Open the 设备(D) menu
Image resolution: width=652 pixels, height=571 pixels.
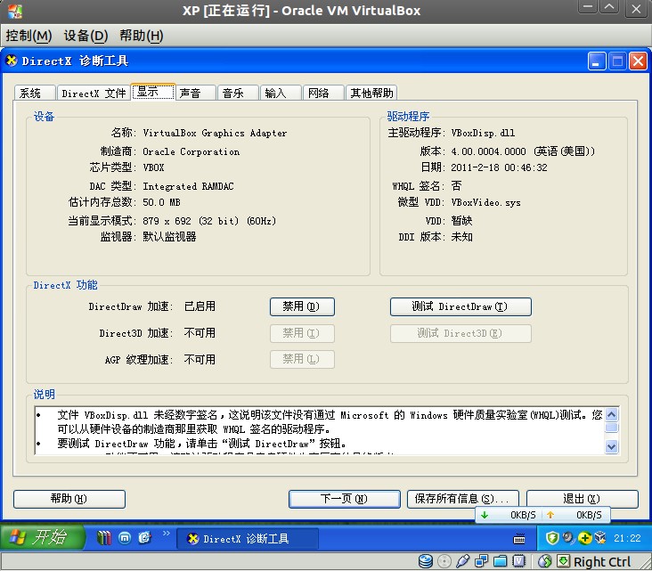pyautogui.click(x=86, y=36)
